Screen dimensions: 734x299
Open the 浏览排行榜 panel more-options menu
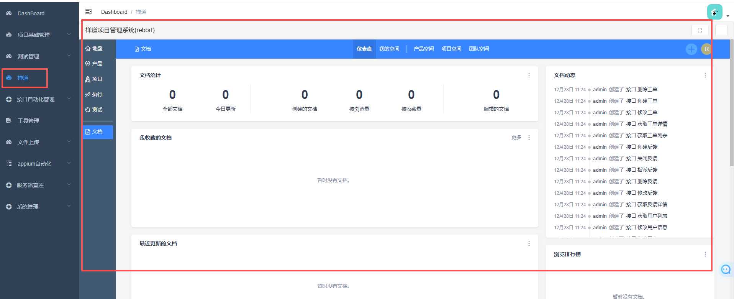705,254
